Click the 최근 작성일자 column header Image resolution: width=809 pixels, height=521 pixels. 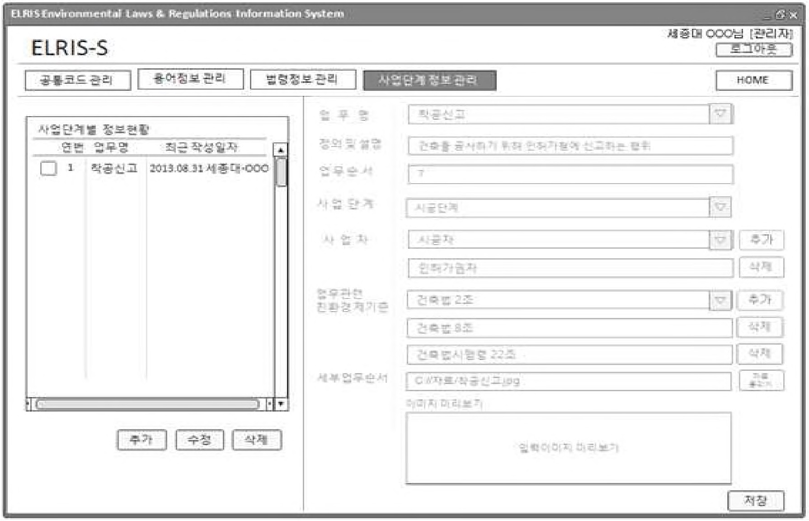tap(201, 147)
